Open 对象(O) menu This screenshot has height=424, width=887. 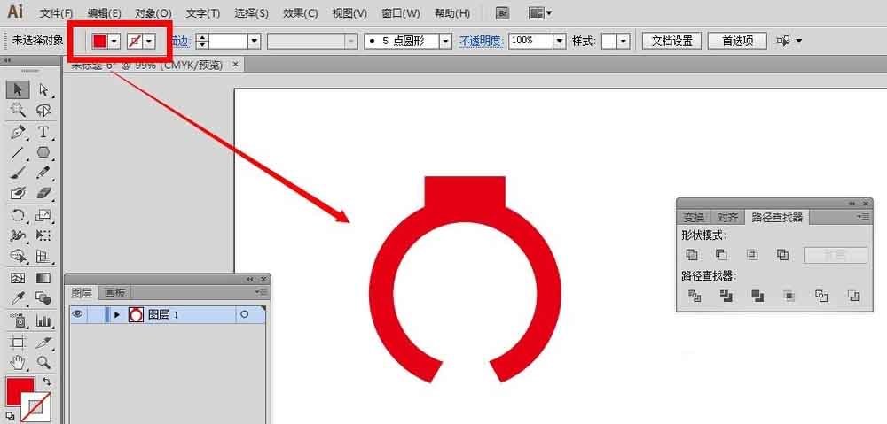tap(153, 13)
